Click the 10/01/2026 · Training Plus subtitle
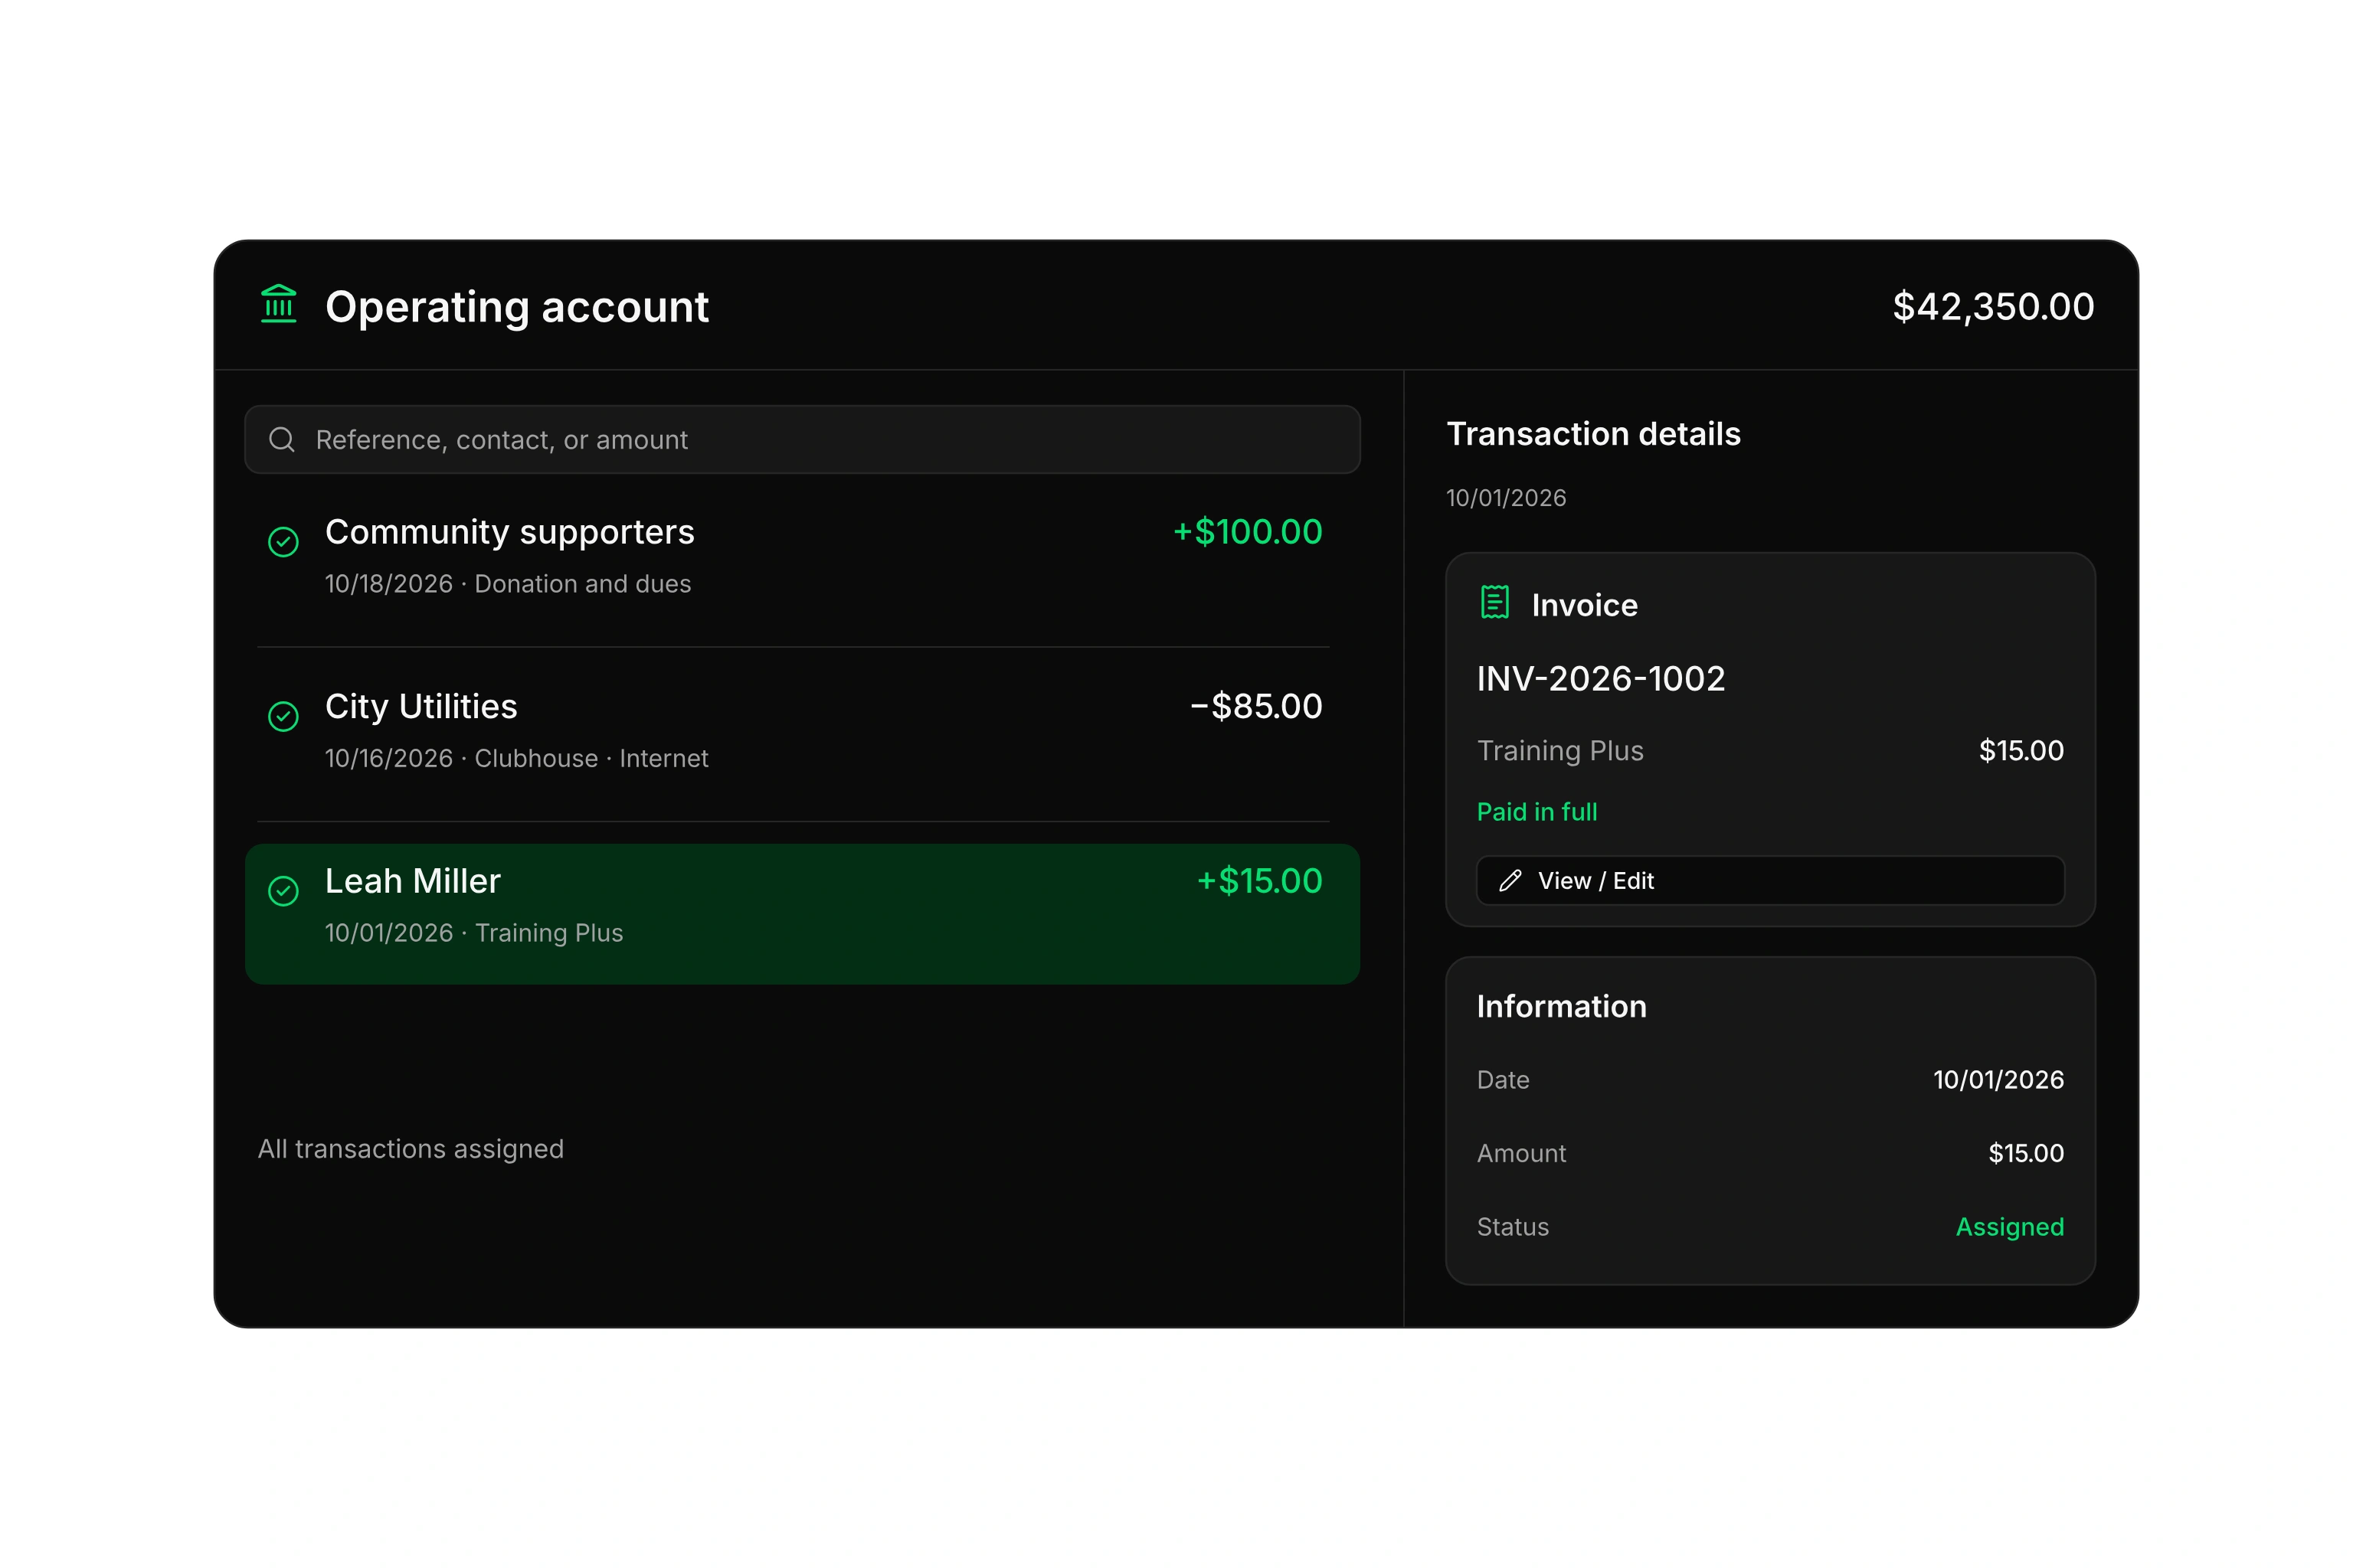The width and height of the screenshot is (2353, 1568). 473,933
